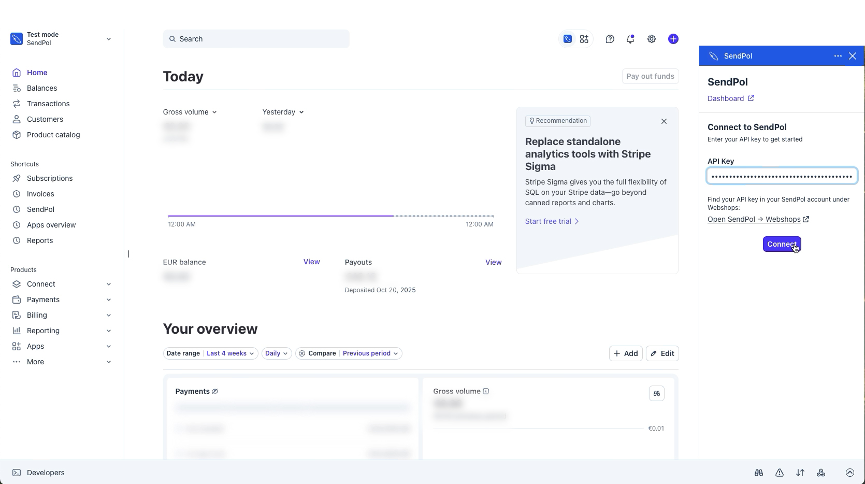Remove the Compare filter with its x icon
This screenshot has width=865, height=484.
point(302,353)
